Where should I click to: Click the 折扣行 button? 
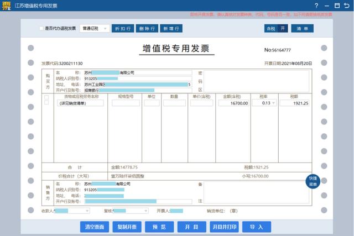point(122,28)
